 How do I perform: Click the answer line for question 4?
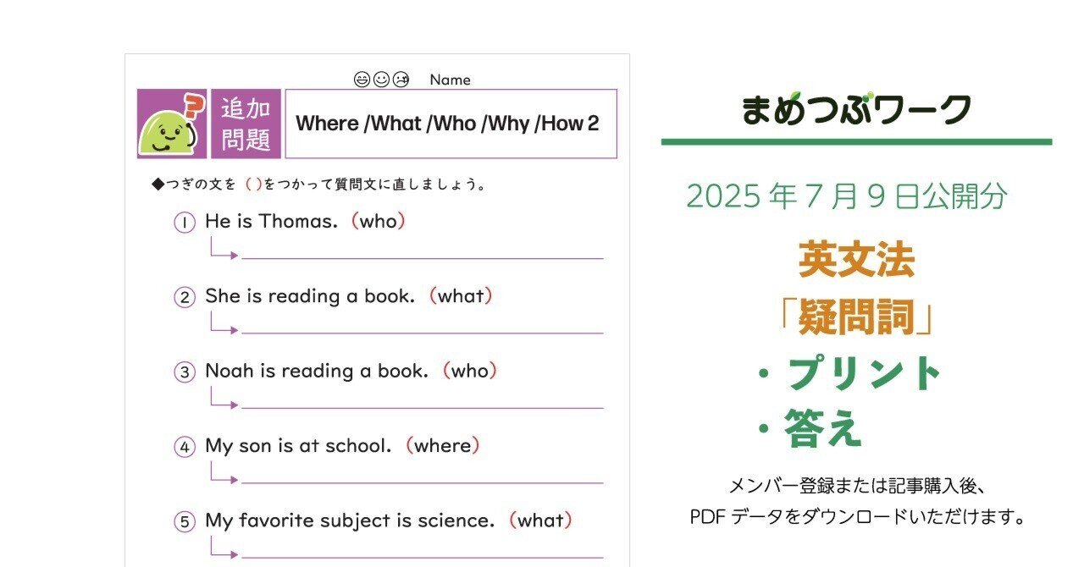point(422,482)
